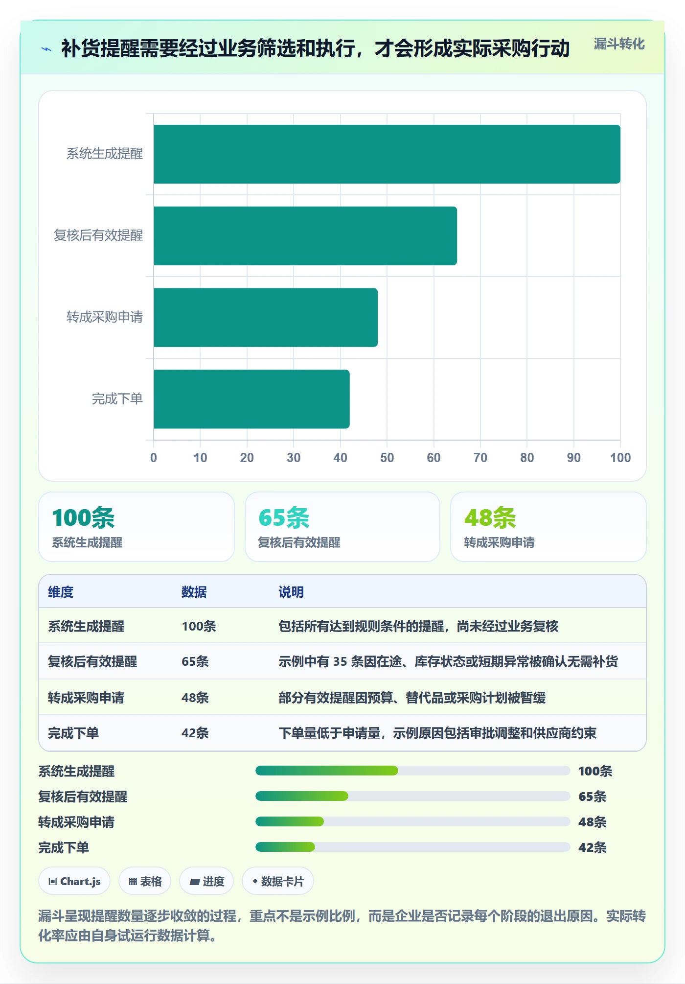Image resolution: width=685 pixels, height=984 pixels.
Task: Click the 数据卡片 tag chip
Action: click(x=278, y=881)
